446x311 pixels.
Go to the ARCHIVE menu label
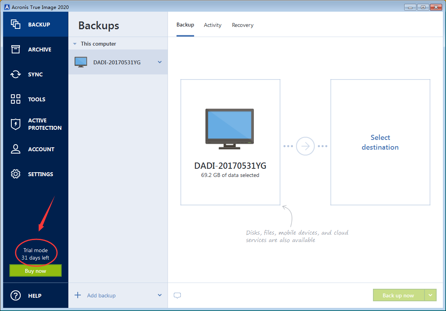point(39,49)
